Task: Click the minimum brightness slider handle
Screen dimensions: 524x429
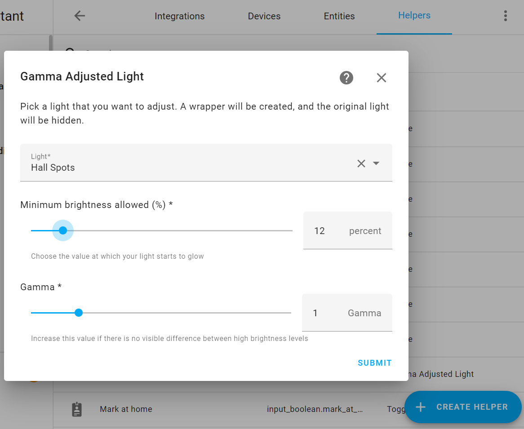Action: 63,230
